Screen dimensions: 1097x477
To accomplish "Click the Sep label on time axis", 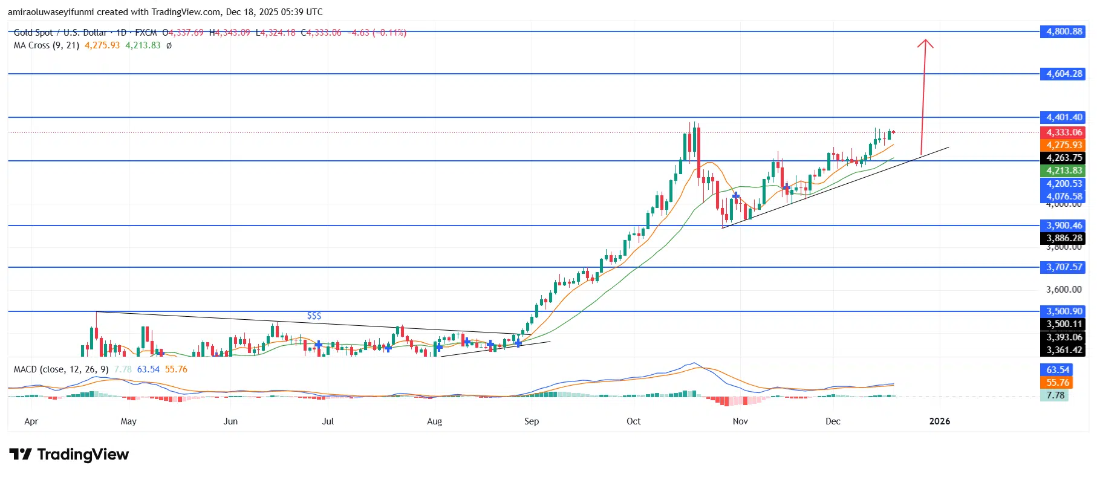I will click(x=531, y=421).
